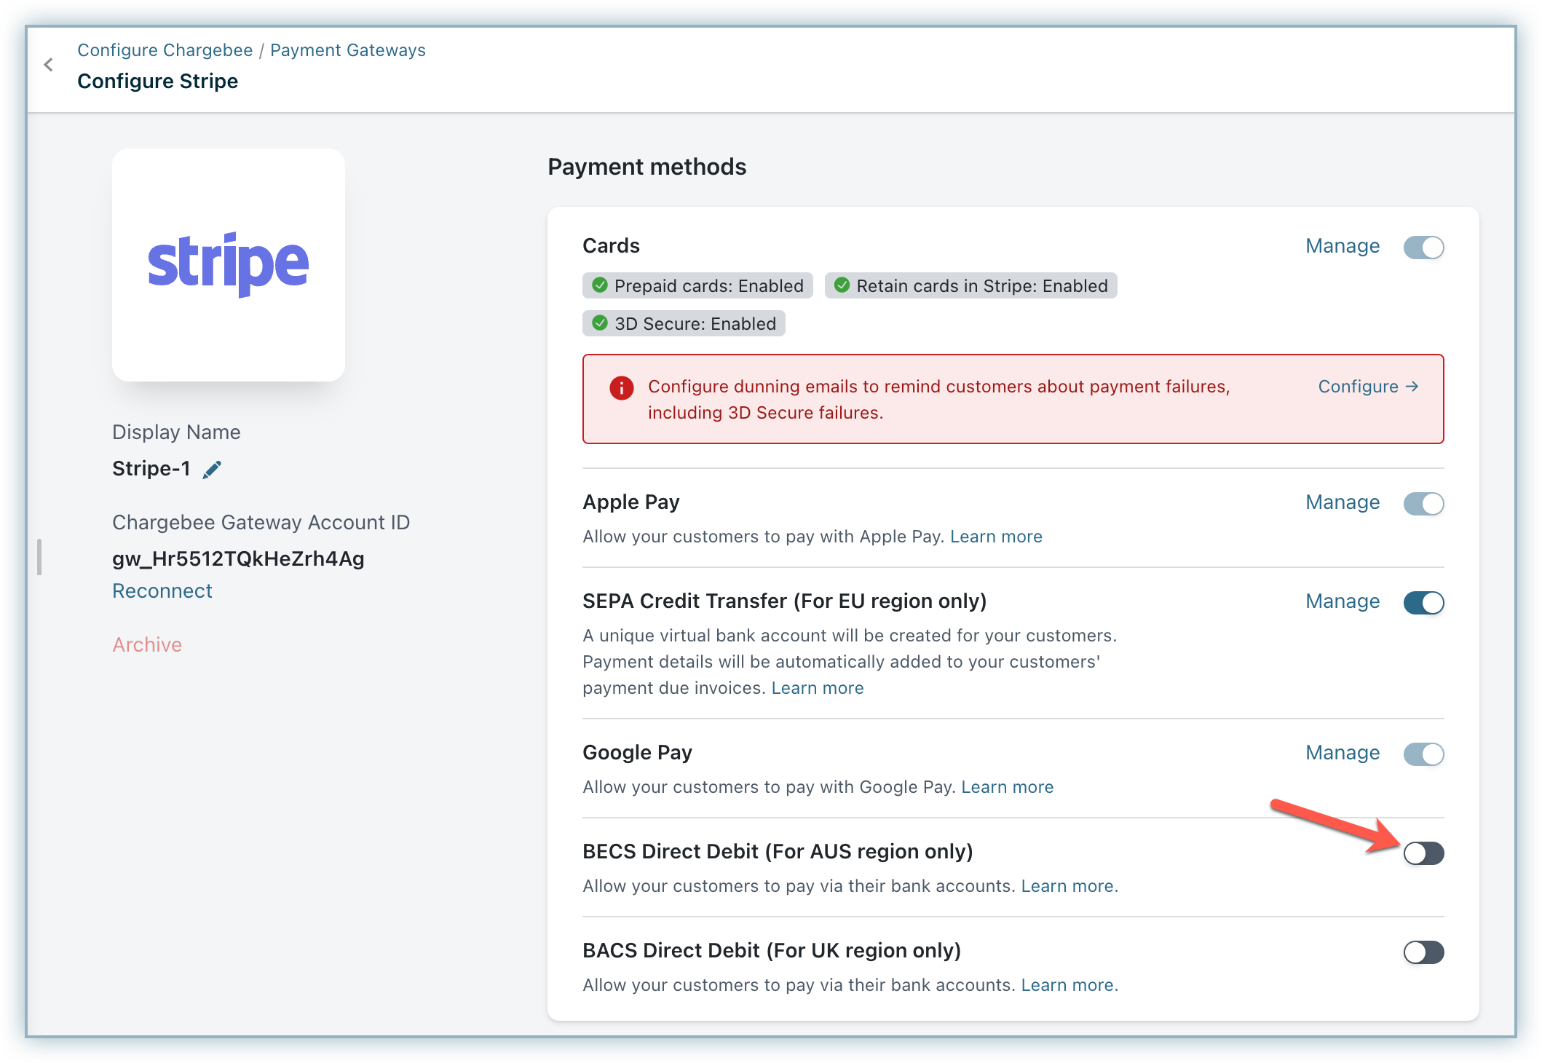Toggle the Google Pay switch

pos(1423,754)
